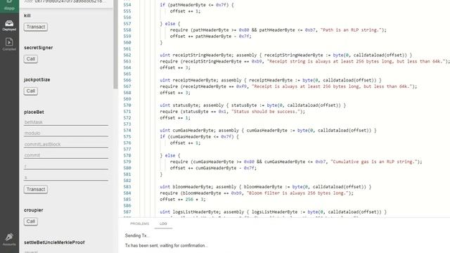This screenshot has width=450, height=253.
Task: Focus the r input field
Action: tap(66, 166)
